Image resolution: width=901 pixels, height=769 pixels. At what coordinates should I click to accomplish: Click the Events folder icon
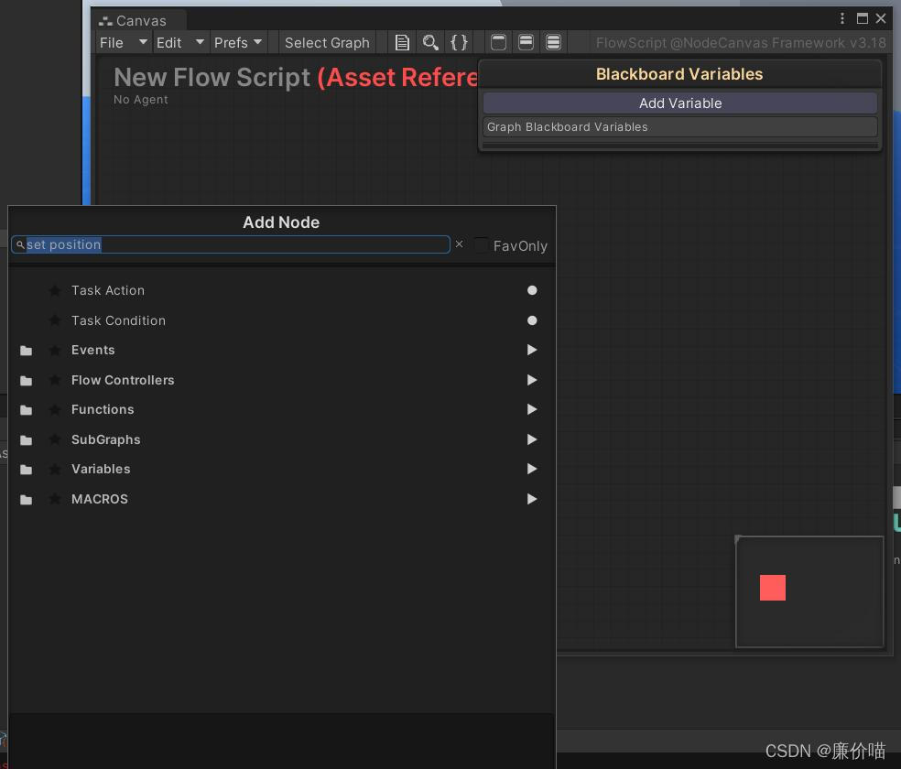pyautogui.click(x=26, y=351)
